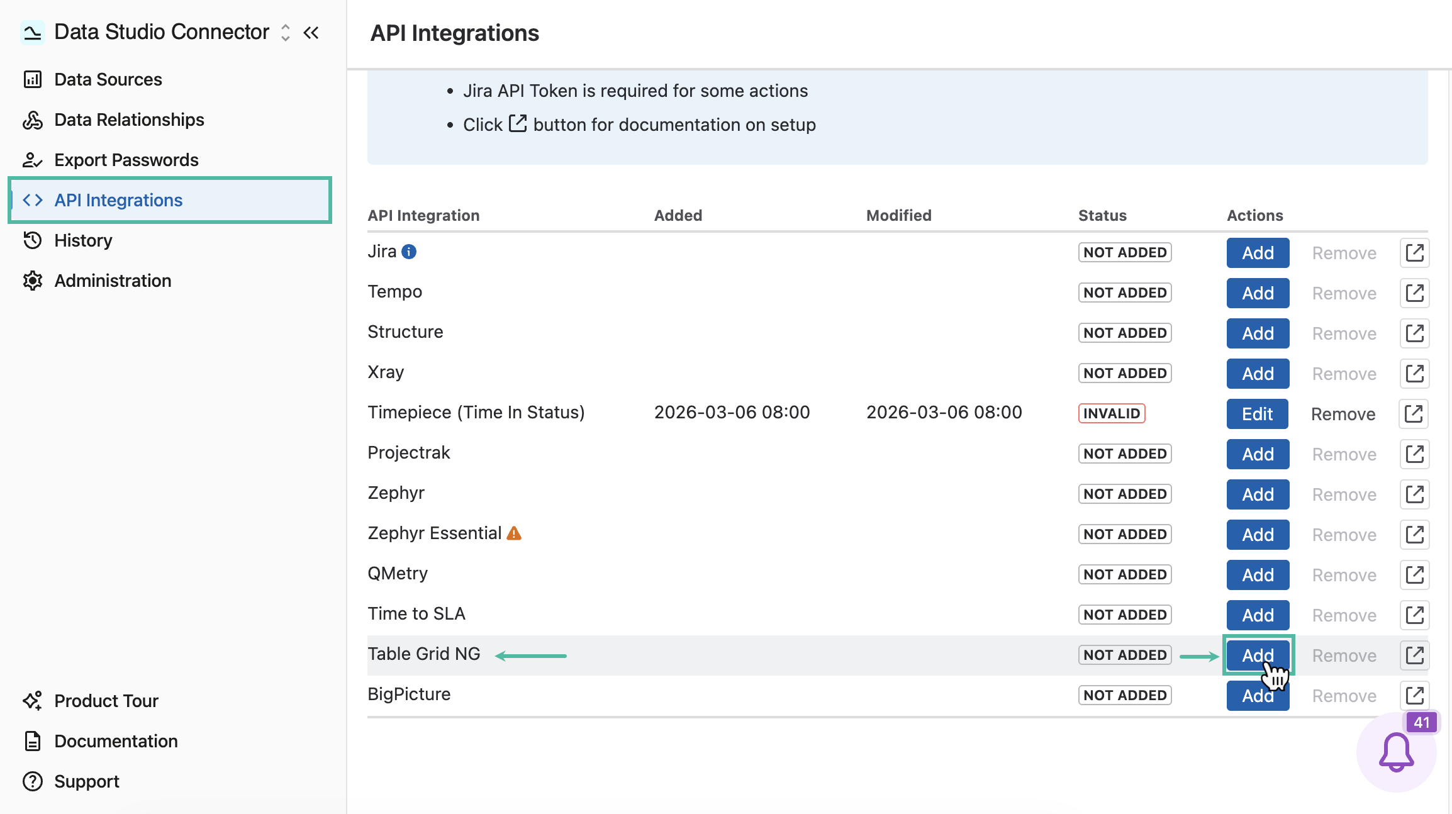Open Zephyr documentation external link icon
Image resolution: width=1452 pixels, height=814 pixels.
pos(1414,494)
